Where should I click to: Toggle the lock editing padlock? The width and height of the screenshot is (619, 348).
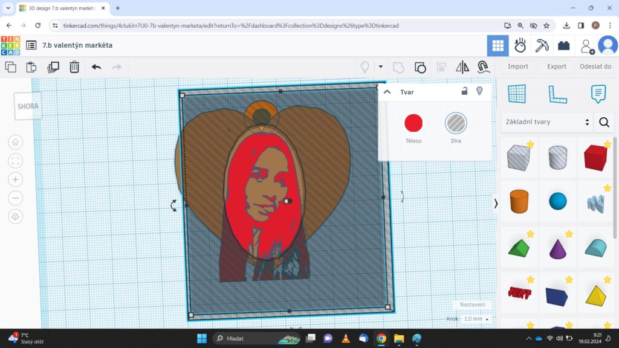(464, 92)
